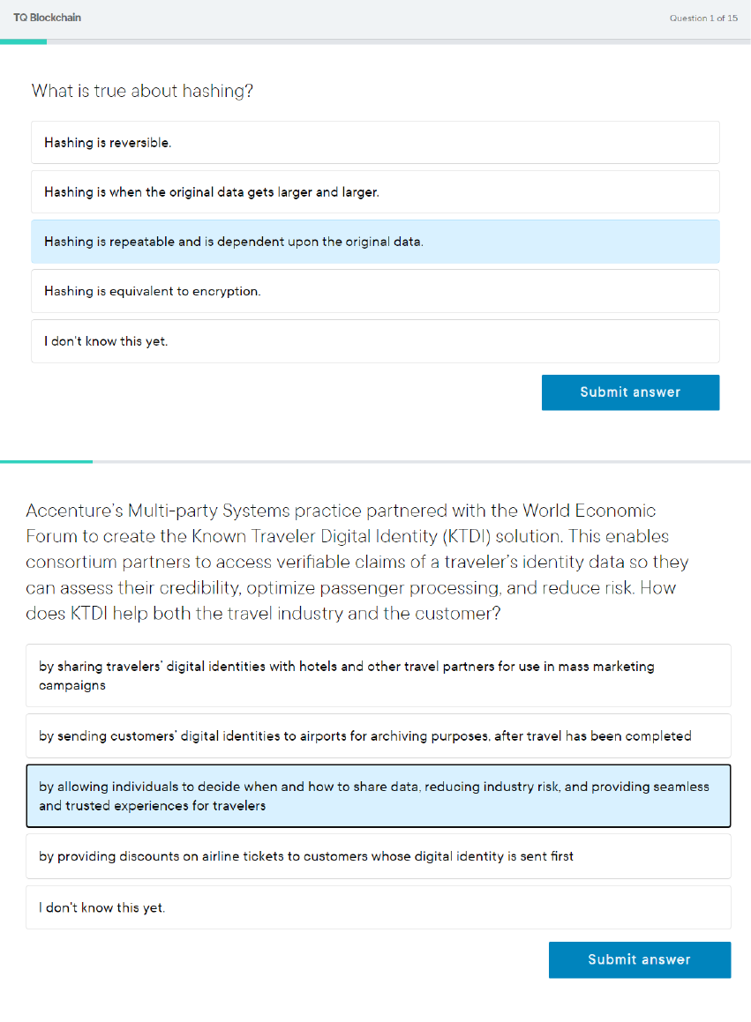Image resolution: width=751 pixels, height=1022 pixels.
Task: Select the "Hashing is reversible" answer
Action: [375, 143]
